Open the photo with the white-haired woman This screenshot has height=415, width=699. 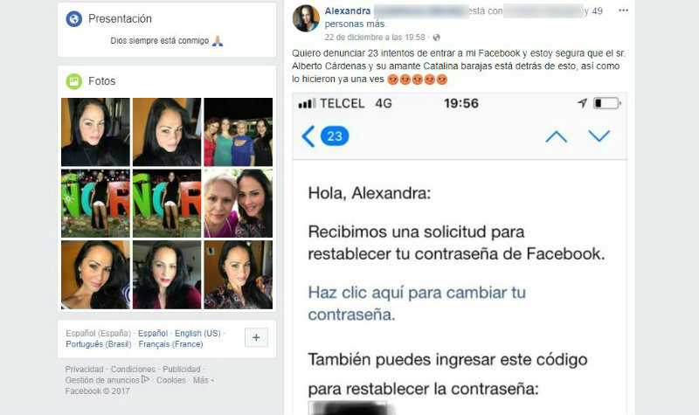[x=239, y=204]
